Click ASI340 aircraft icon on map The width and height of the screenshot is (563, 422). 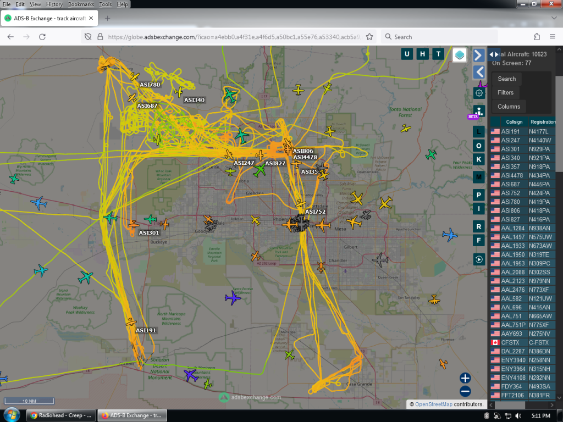pyautogui.click(x=179, y=92)
